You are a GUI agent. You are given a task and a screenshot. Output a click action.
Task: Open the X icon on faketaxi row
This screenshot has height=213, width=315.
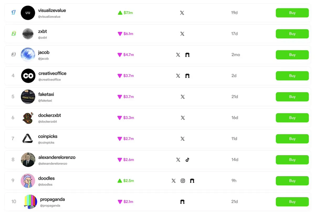[x=183, y=97]
